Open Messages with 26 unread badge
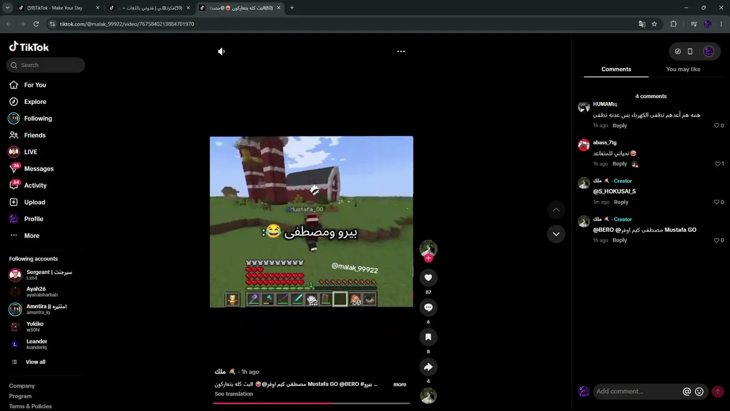 pos(38,168)
